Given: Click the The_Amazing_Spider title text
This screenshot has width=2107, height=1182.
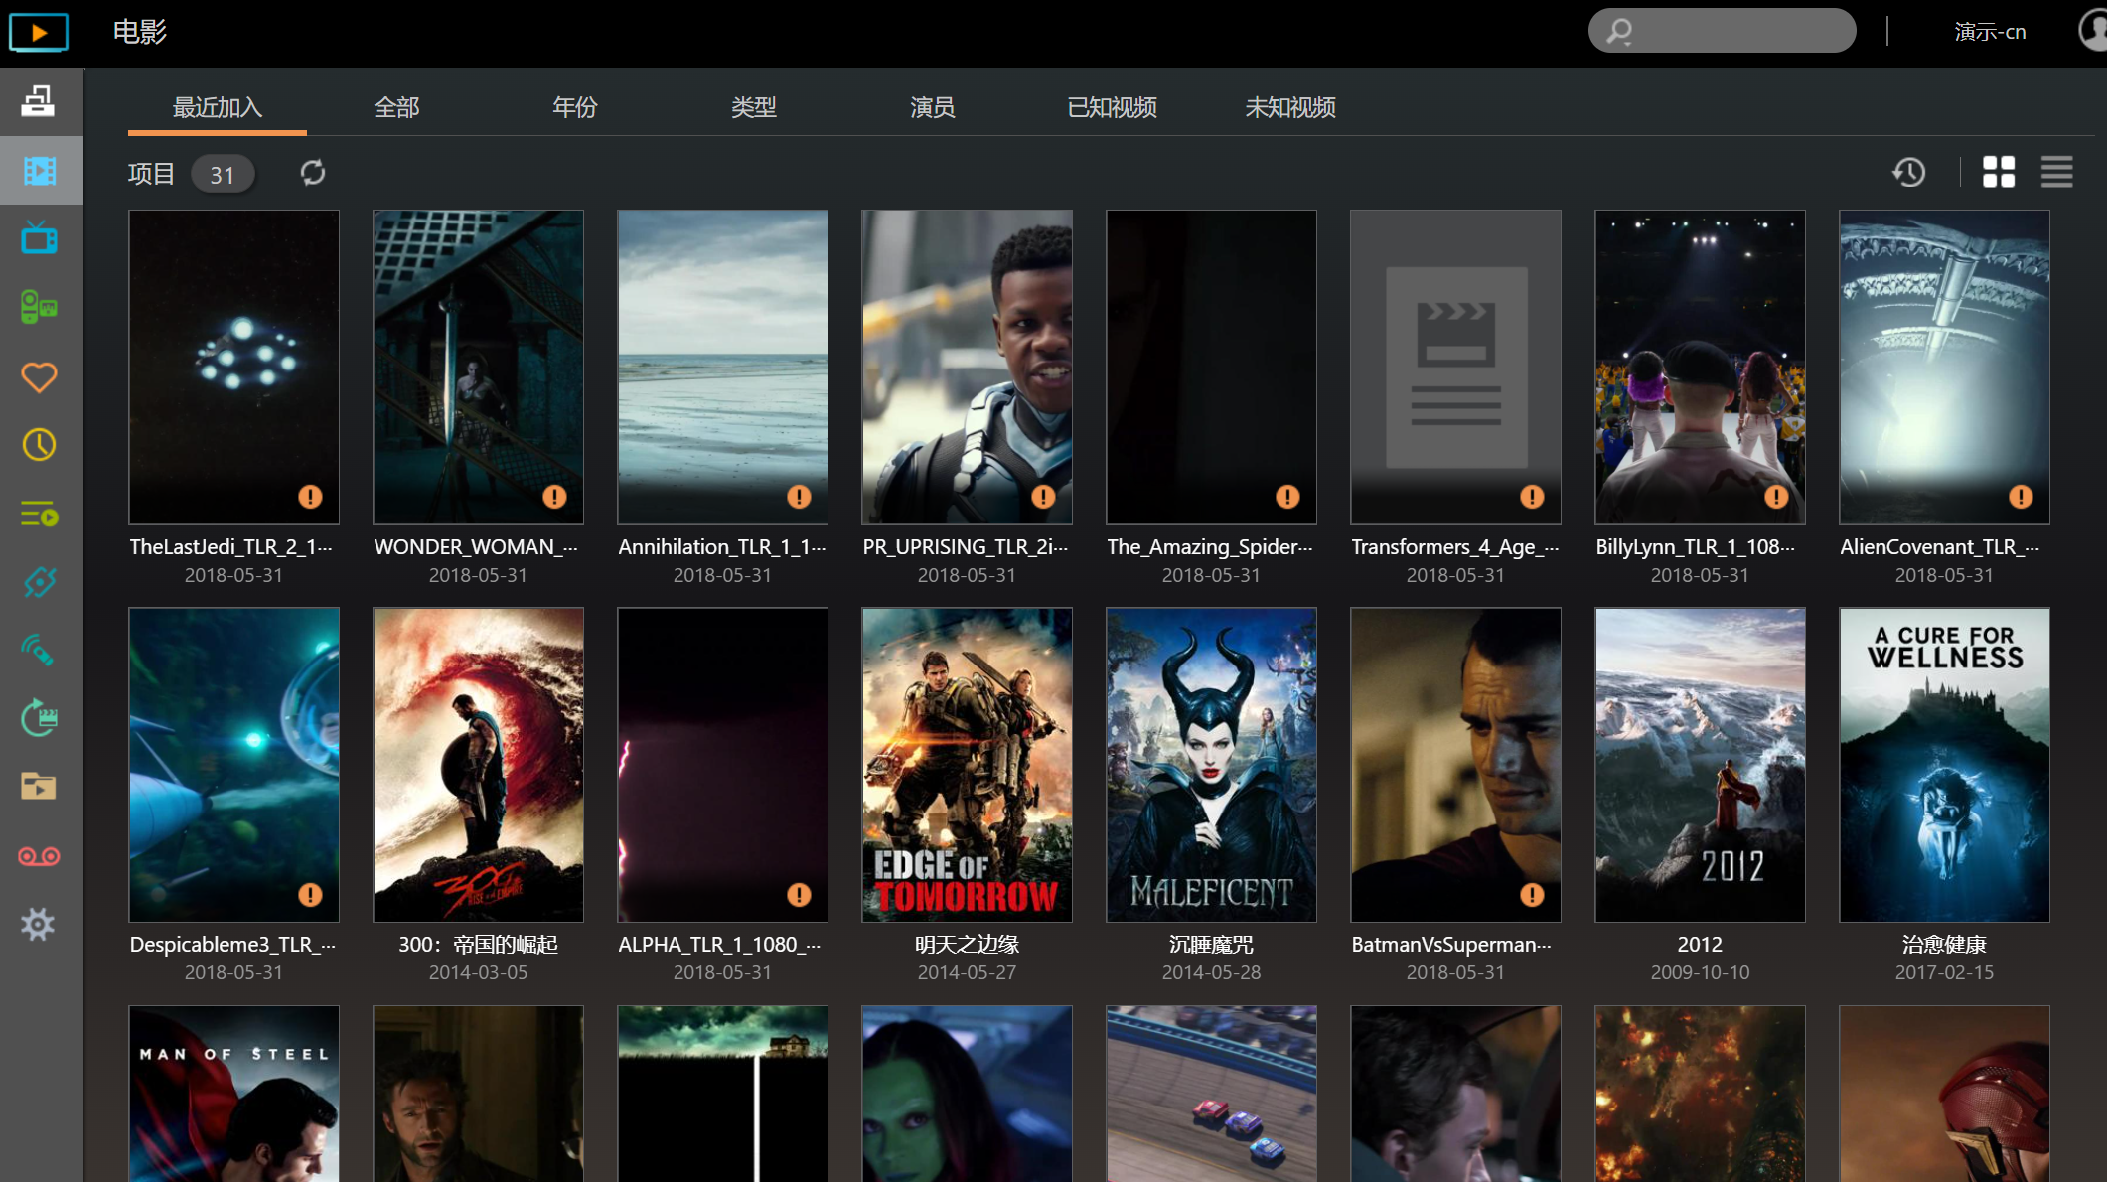Looking at the screenshot, I should [x=1210, y=547].
